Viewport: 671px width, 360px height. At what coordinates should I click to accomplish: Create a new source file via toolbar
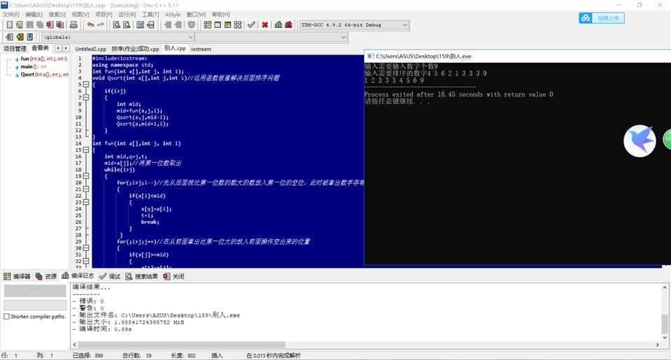[9, 25]
